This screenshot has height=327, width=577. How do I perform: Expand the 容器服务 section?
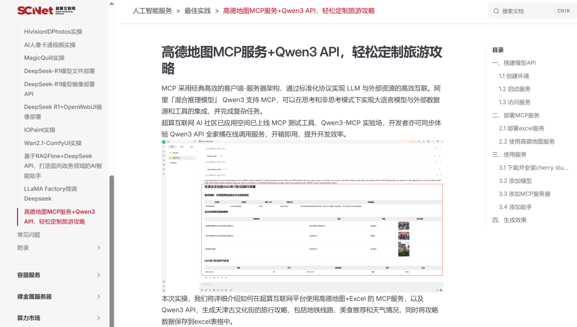click(59, 275)
